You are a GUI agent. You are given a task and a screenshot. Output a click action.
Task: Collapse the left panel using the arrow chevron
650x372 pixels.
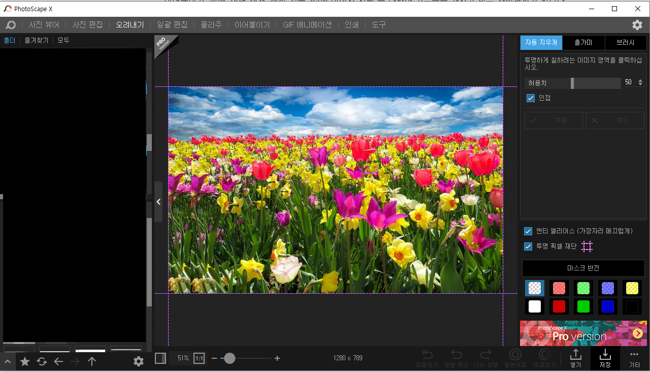pos(158,201)
